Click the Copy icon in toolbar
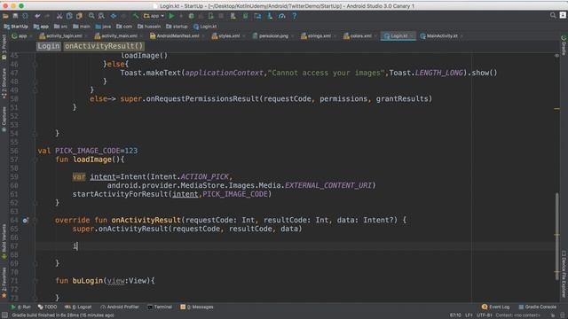The height and width of the screenshot is (319, 568). [x=69, y=16]
